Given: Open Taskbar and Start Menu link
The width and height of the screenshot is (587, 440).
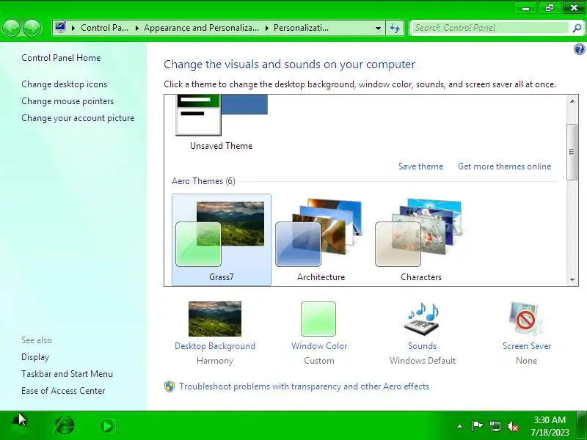Looking at the screenshot, I should pyautogui.click(x=67, y=374).
